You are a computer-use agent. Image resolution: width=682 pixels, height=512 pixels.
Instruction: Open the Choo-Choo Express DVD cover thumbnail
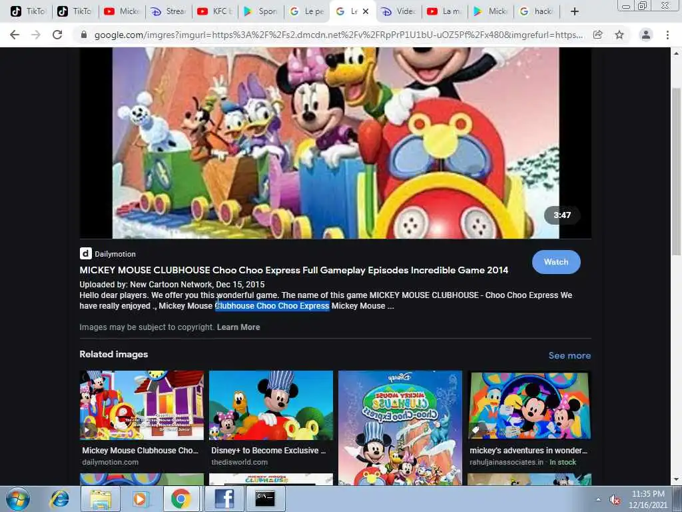click(400, 428)
